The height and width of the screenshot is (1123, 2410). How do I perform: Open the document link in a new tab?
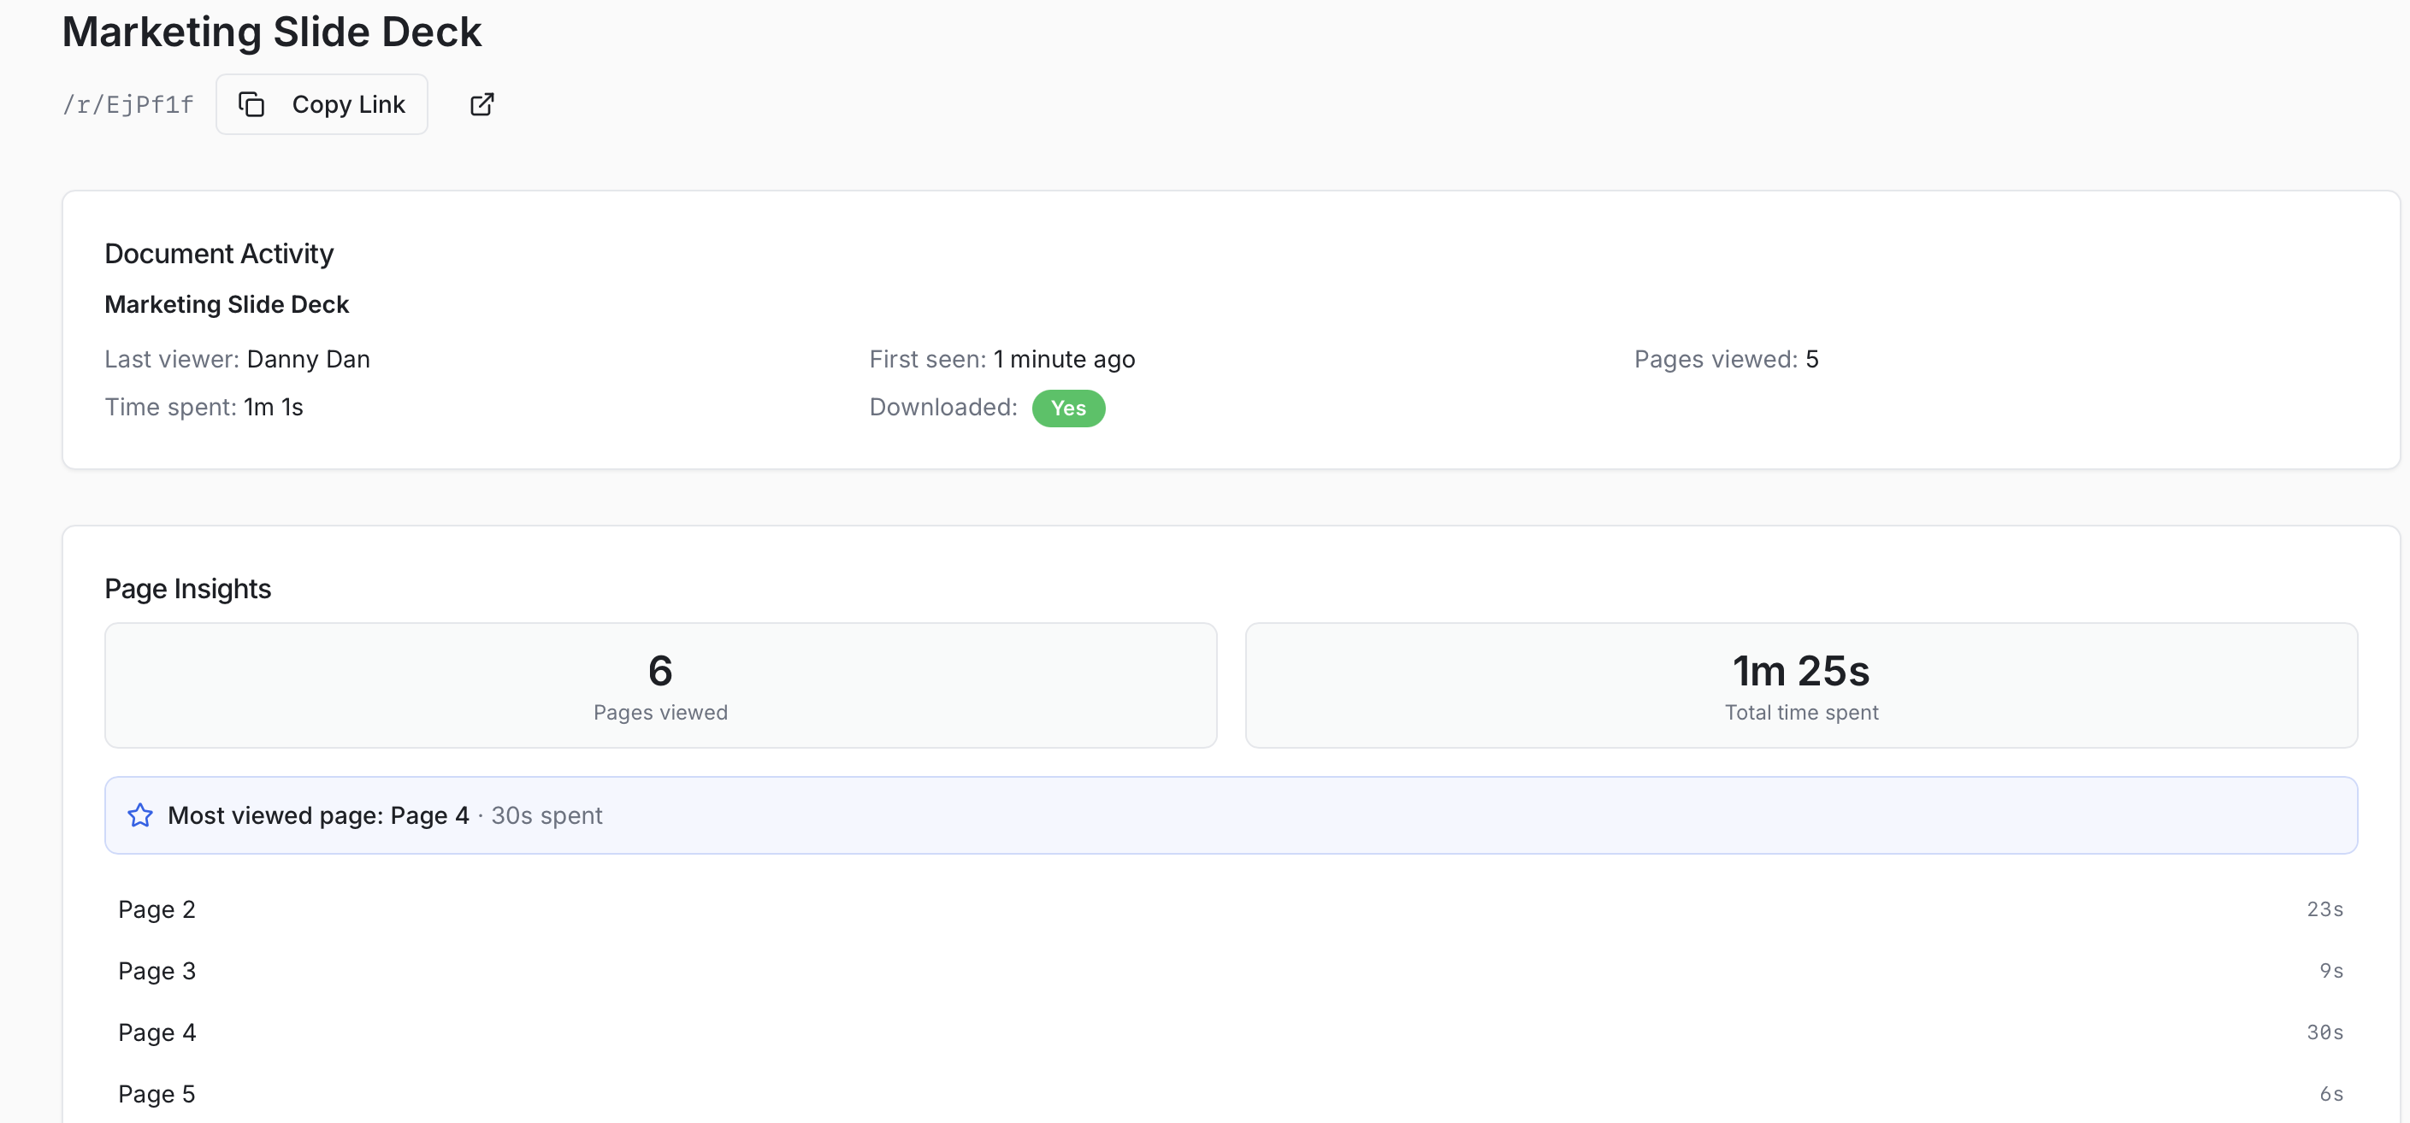coord(481,103)
